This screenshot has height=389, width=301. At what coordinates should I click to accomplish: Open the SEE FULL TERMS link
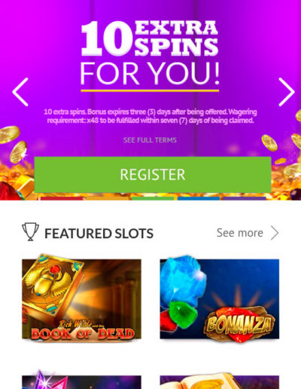[x=150, y=140]
